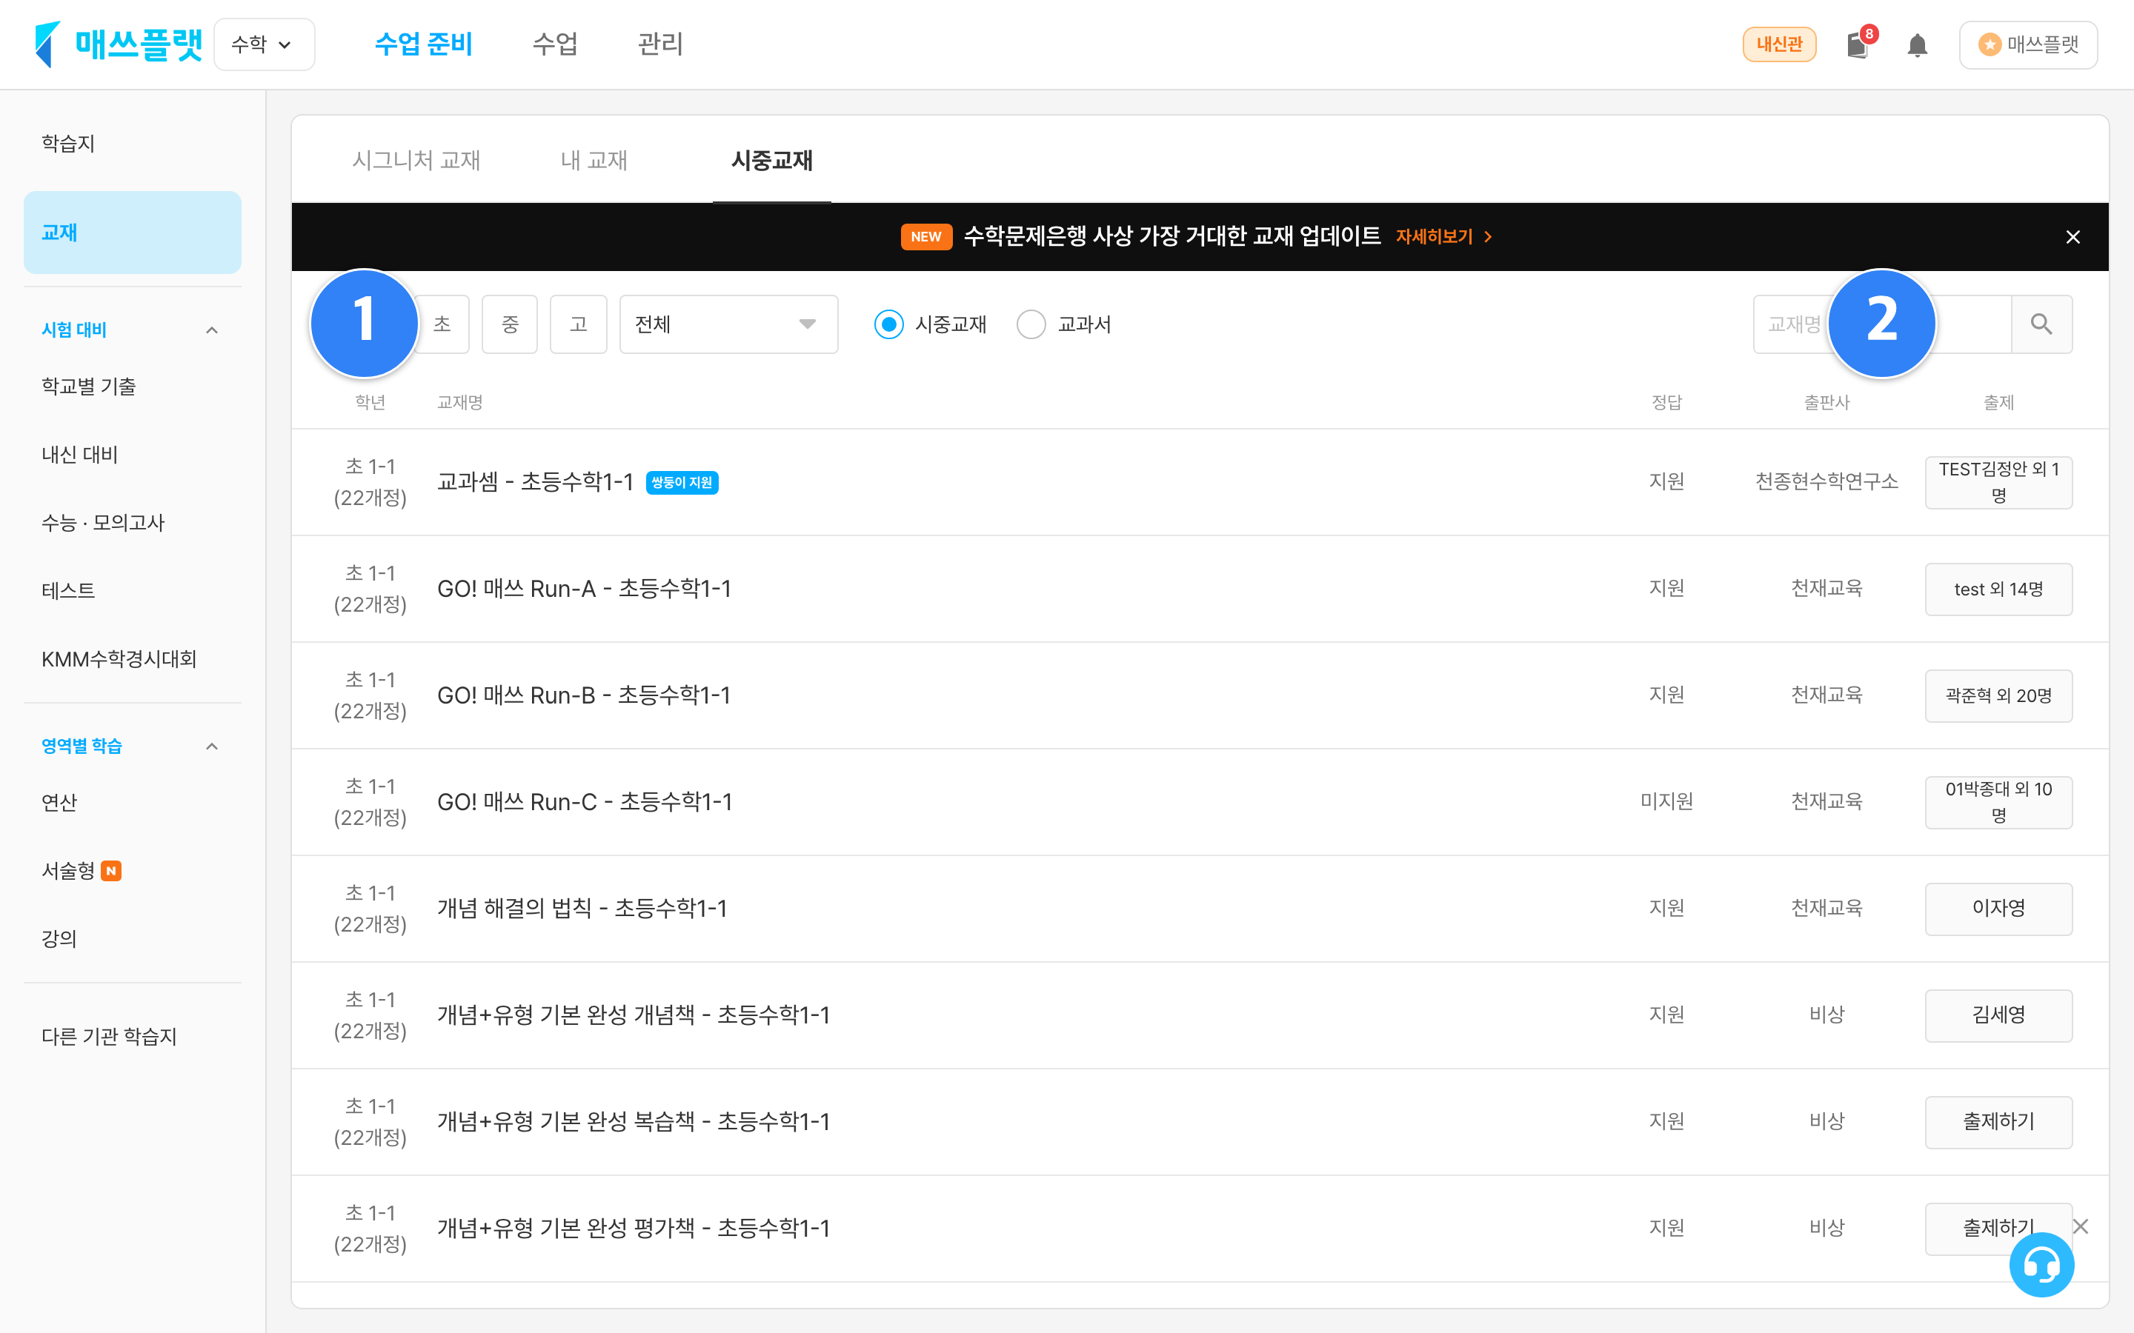The width and height of the screenshot is (2134, 1333).
Task: Click 출제하기 for 평가책 row
Action: point(1998,1229)
